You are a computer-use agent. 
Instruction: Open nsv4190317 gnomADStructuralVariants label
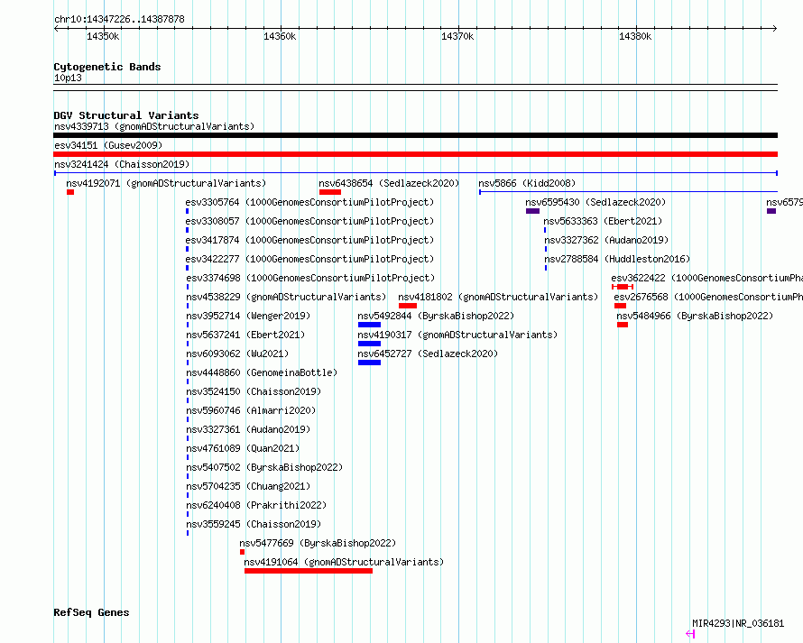(x=457, y=335)
